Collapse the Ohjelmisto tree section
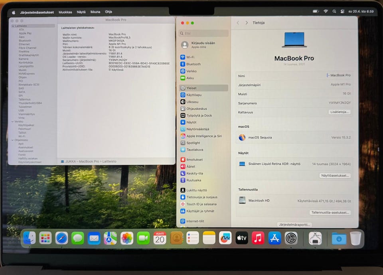Screen dimensions: 383x275 [12, 140]
